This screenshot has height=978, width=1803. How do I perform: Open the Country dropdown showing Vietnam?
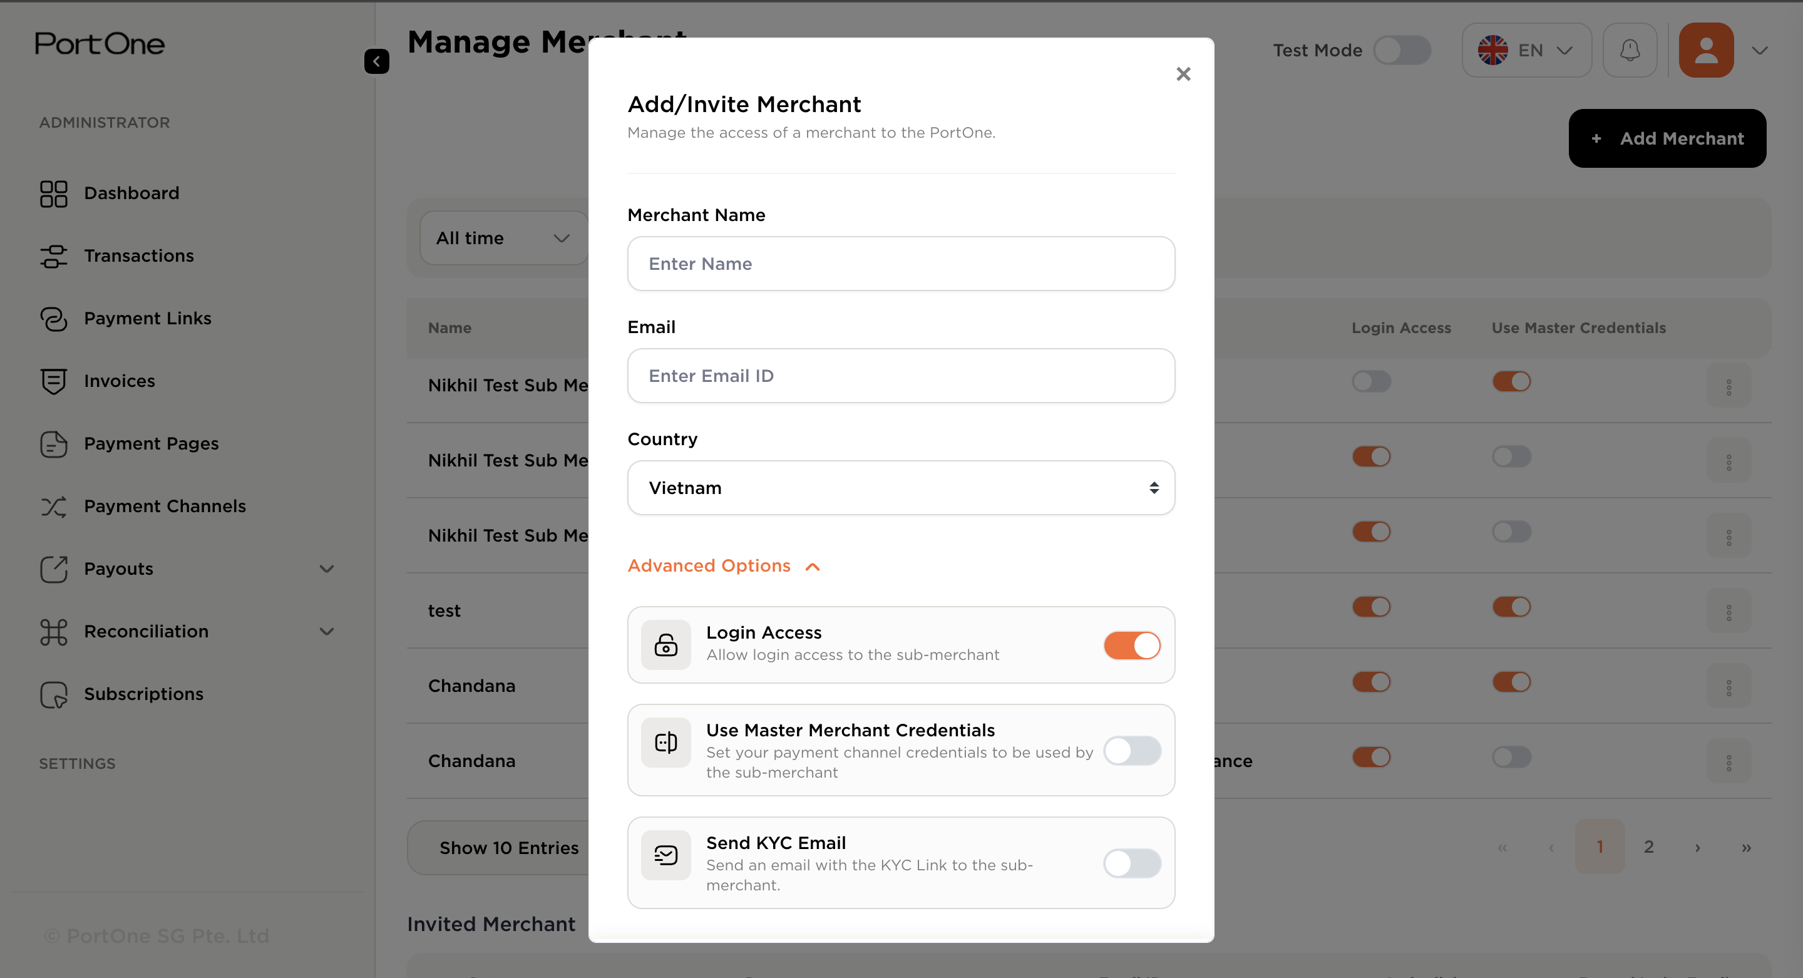click(901, 488)
